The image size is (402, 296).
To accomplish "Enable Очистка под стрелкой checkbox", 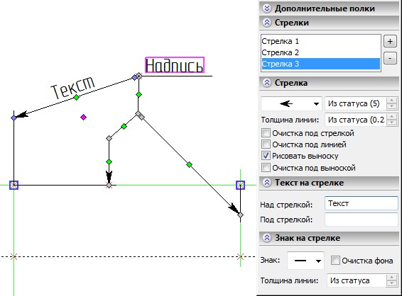I will [x=266, y=133].
